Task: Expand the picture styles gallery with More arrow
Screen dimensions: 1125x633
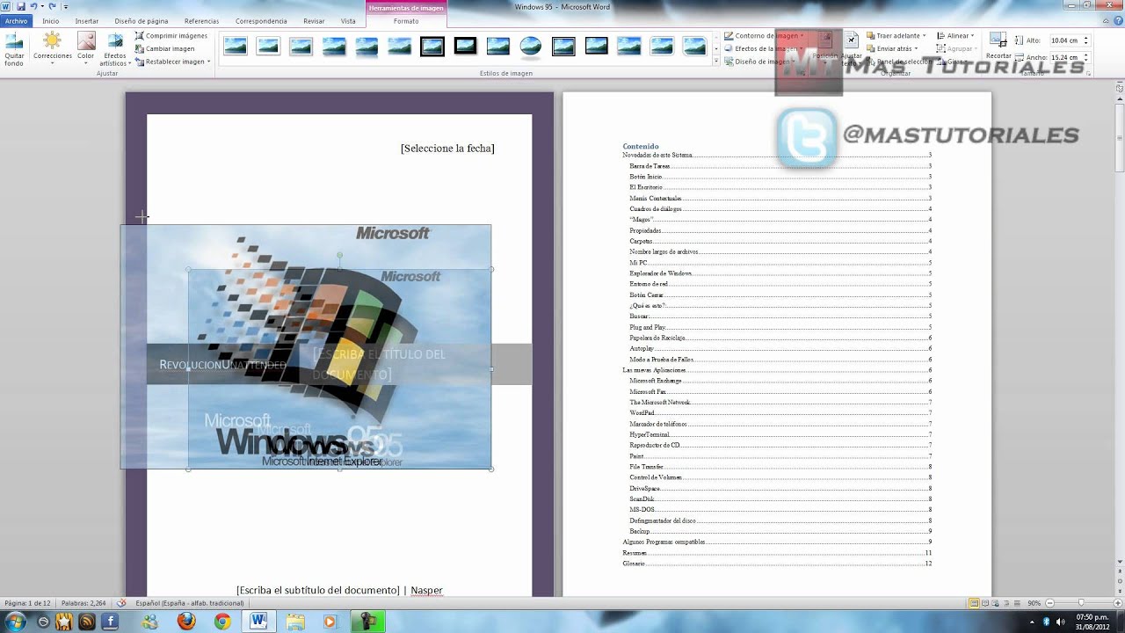Action: point(716,62)
